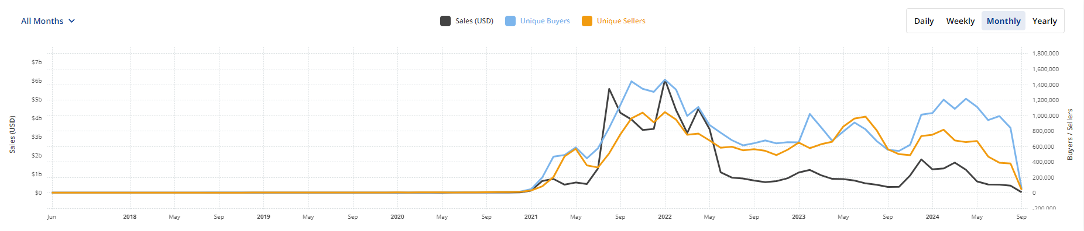Switch to the Yearly view

point(1044,21)
